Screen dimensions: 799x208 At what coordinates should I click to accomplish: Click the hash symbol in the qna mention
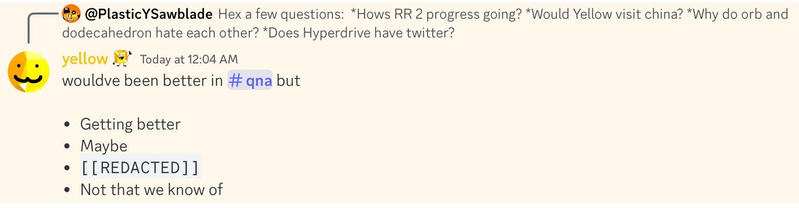(x=236, y=81)
